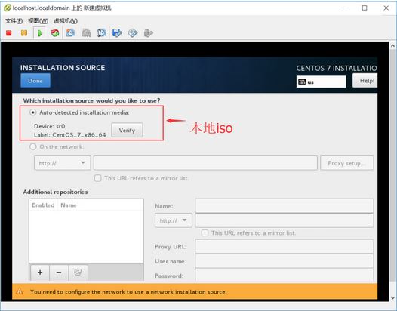
Task: Click the Enabled column header
Action: tap(43, 205)
